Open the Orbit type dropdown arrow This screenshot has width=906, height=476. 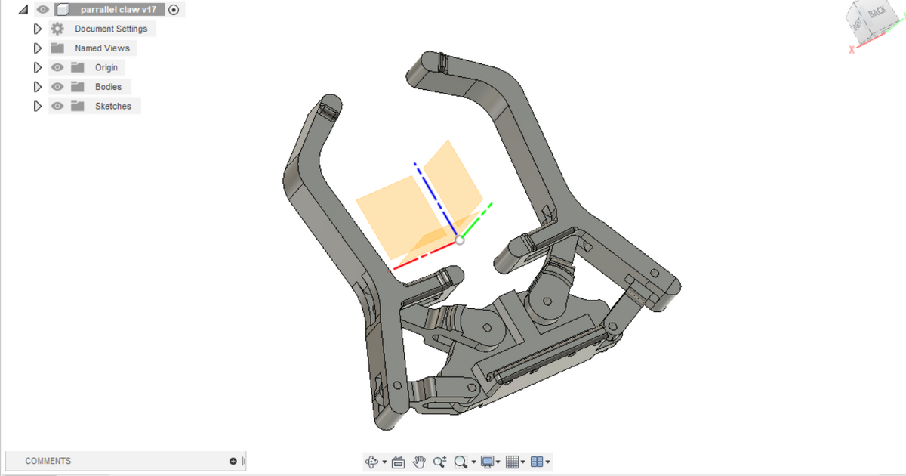coord(384,462)
